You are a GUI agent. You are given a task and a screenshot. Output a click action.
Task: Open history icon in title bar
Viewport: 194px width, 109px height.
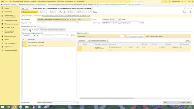tap(166, 2)
